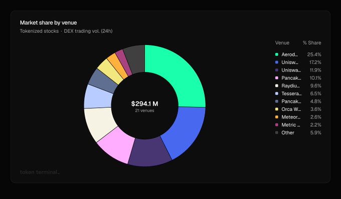Click the white Raydiu... legend swatch

pyautogui.click(x=277, y=86)
